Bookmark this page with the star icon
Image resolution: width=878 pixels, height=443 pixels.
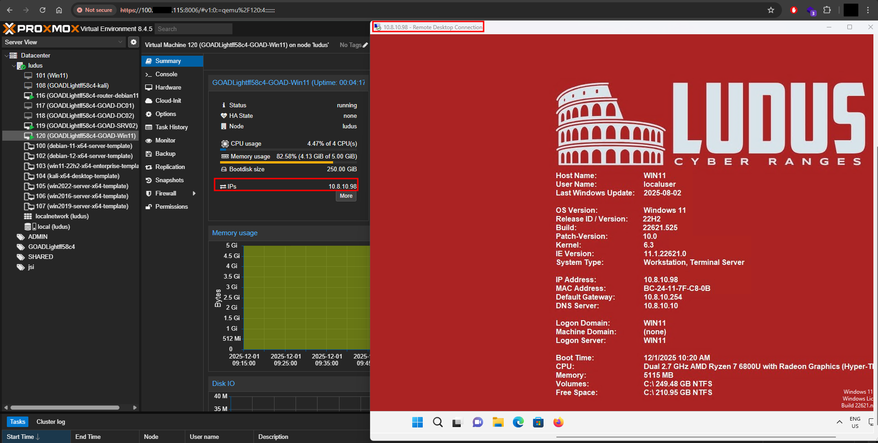[x=771, y=10]
